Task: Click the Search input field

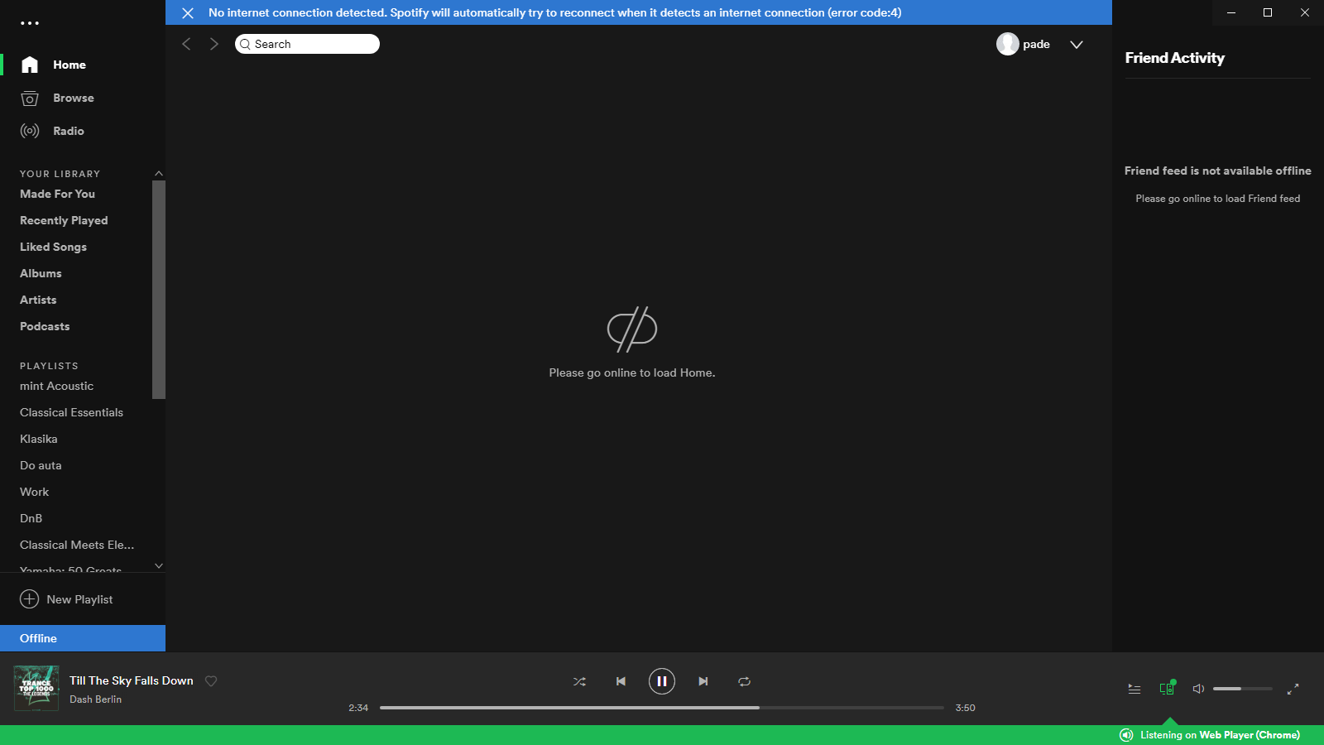Action: click(307, 44)
